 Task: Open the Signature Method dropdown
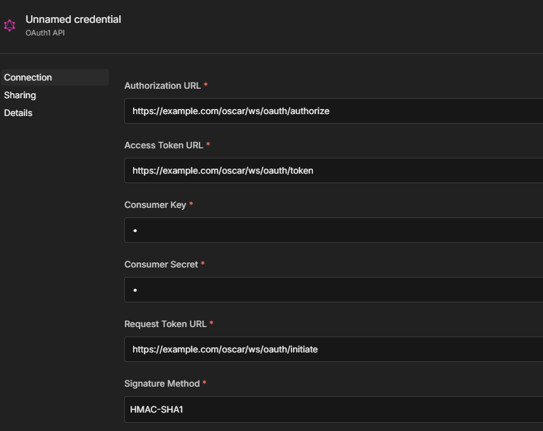[x=333, y=409]
